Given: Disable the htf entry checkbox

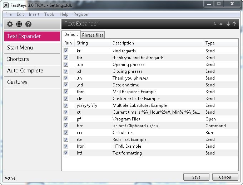Looking at the screenshot, I should pyautogui.click(x=66, y=153).
